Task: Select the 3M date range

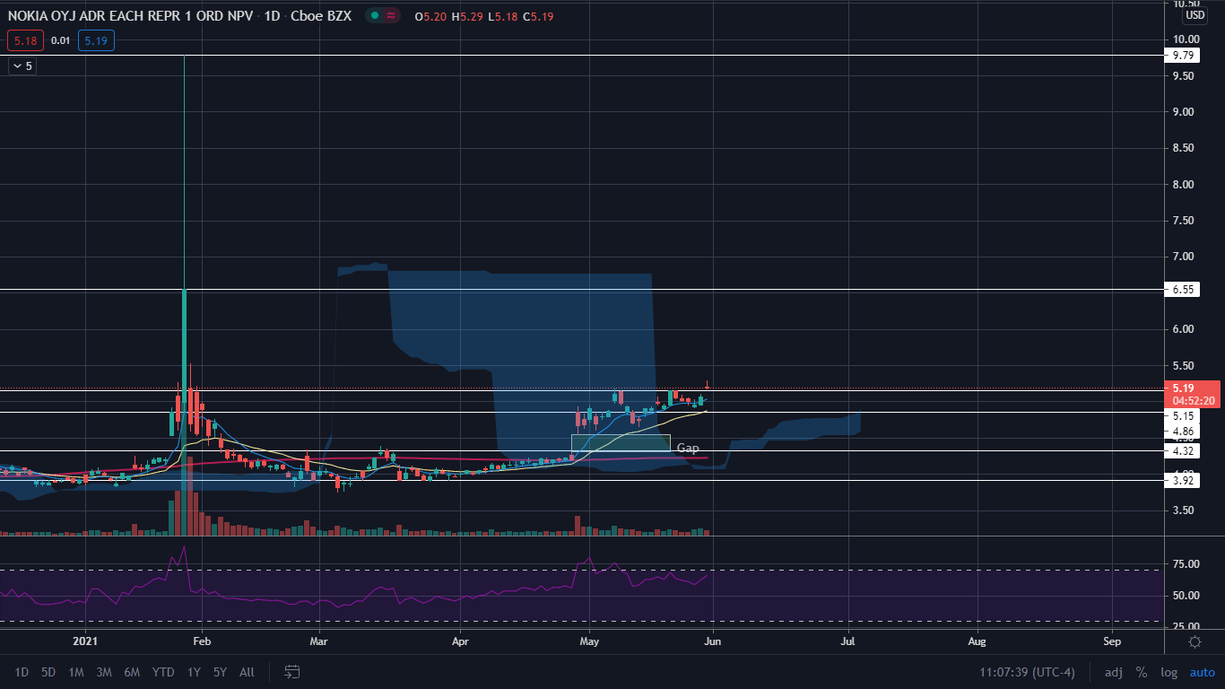Action: (104, 672)
